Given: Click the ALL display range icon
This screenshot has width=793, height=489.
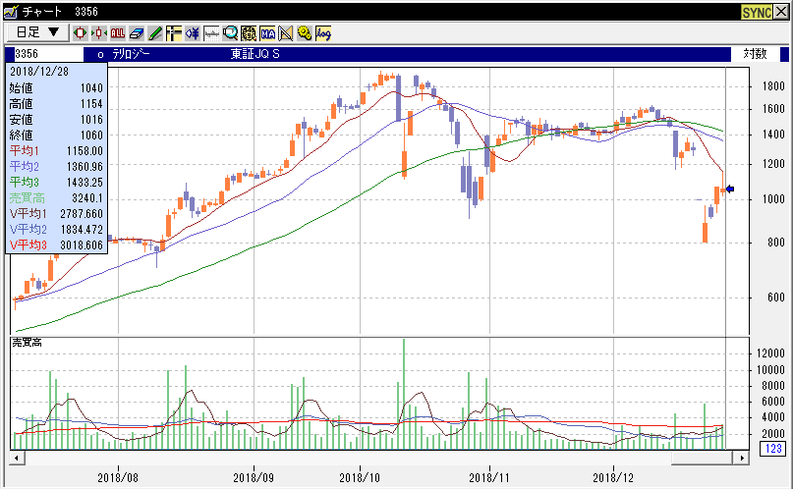Looking at the screenshot, I should [118, 32].
